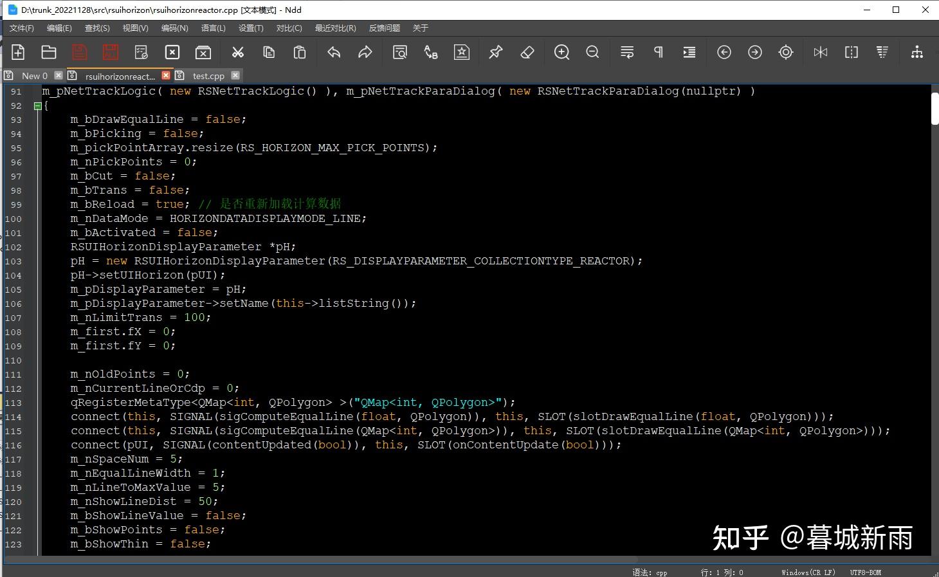
Task: Open file compare bowtie icon
Action: pyautogui.click(x=821, y=52)
